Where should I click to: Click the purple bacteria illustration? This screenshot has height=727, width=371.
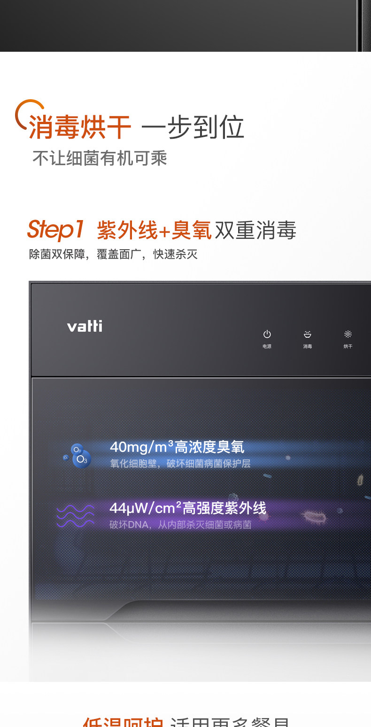pyautogui.click(x=315, y=517)
